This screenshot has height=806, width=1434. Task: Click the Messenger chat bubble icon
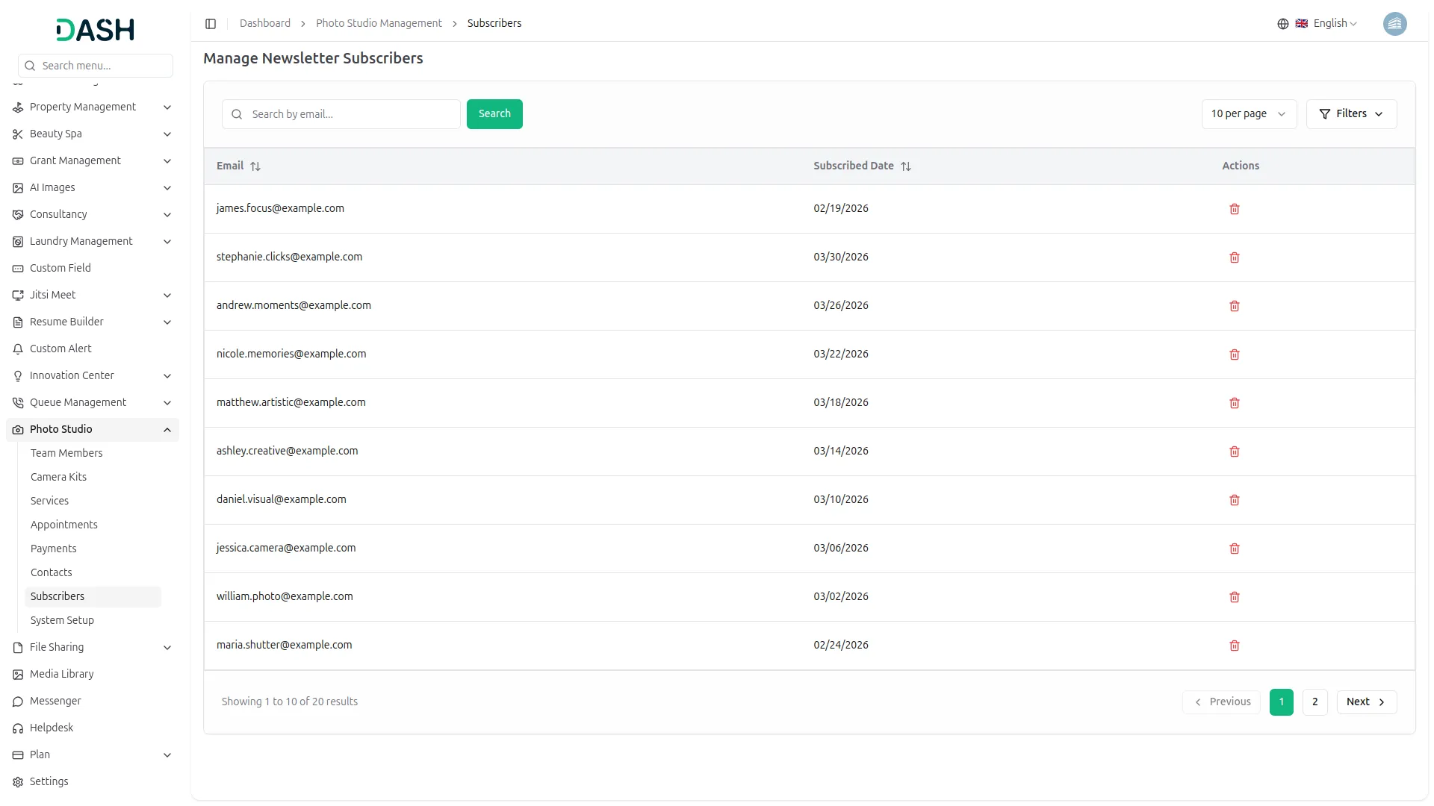pos(17,701)
